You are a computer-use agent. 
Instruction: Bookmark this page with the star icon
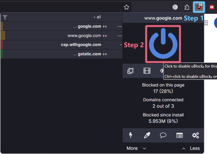pos(127,7)
